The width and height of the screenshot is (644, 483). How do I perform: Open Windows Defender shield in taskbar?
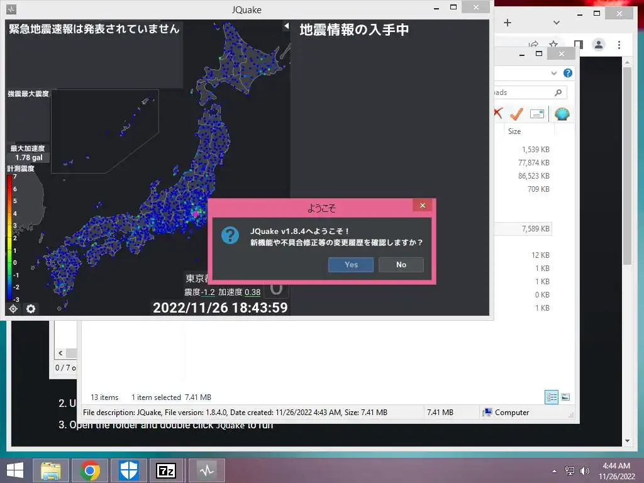pyautogui.click(x=128, y=470)
